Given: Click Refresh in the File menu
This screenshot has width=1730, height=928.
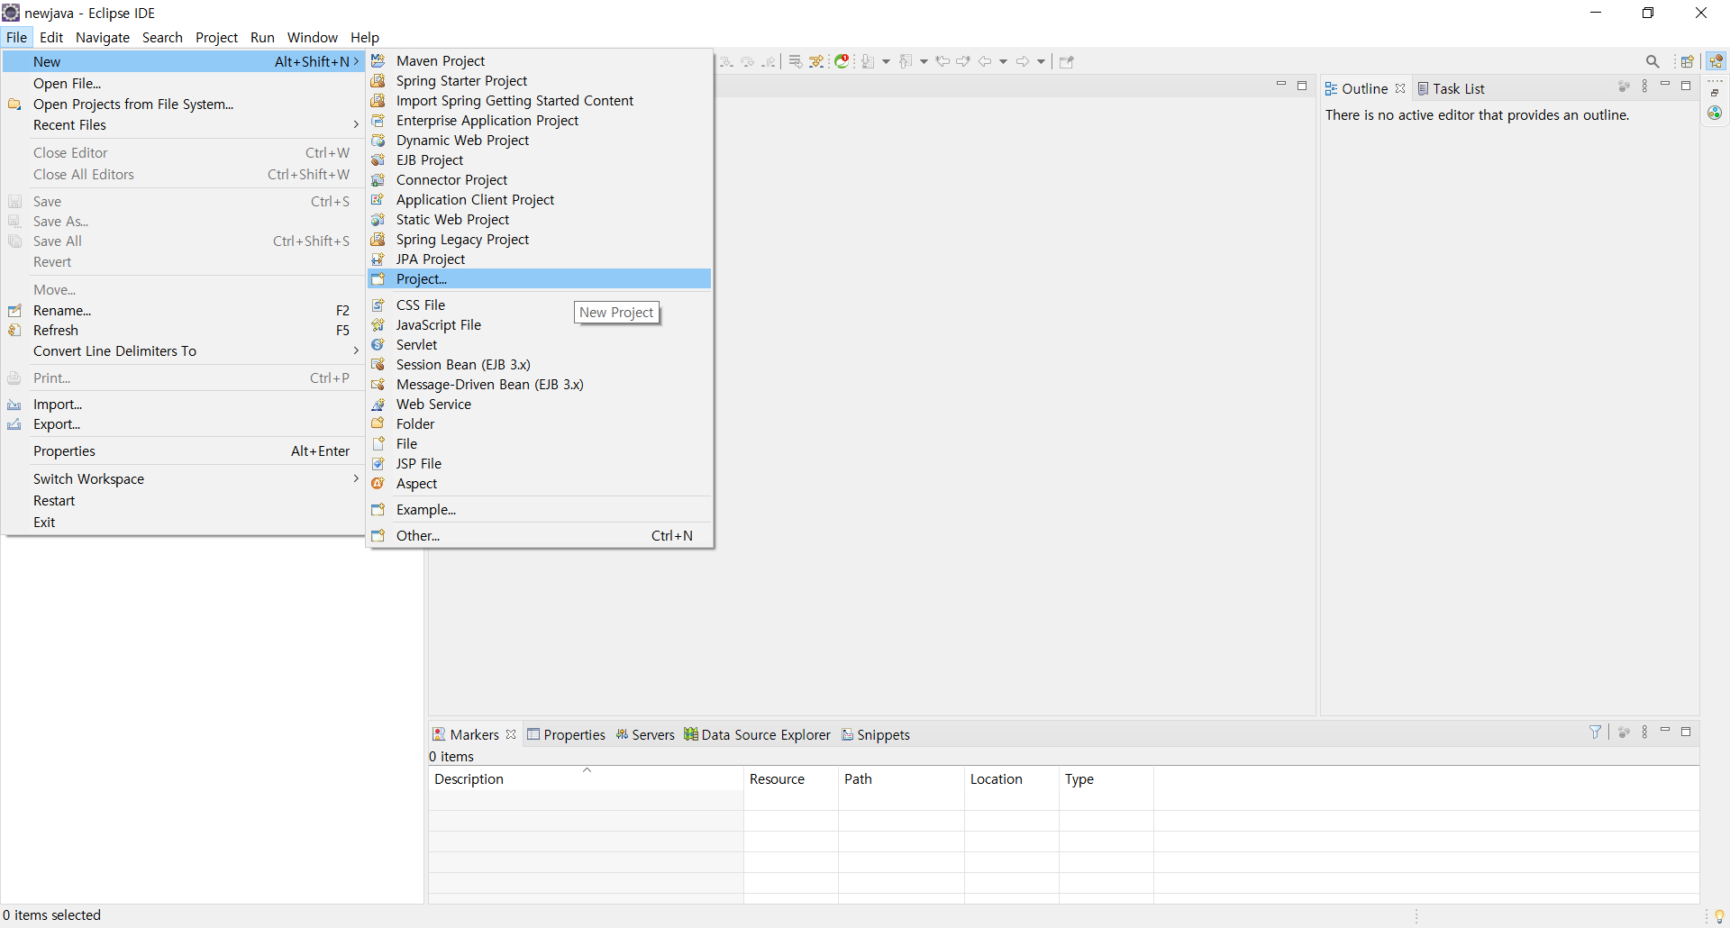Looking at the screenshot, I should (183, 330).
